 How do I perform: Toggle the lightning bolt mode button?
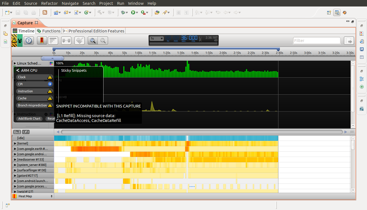click(26, 132)
